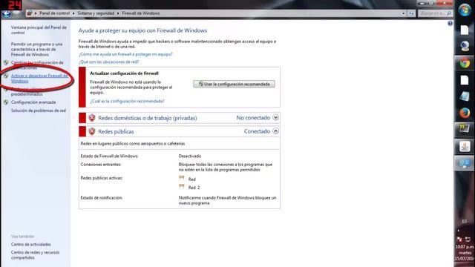Click active Control Panel window icon in taskbar
The image size is (475, 267).
pos(465,164)
